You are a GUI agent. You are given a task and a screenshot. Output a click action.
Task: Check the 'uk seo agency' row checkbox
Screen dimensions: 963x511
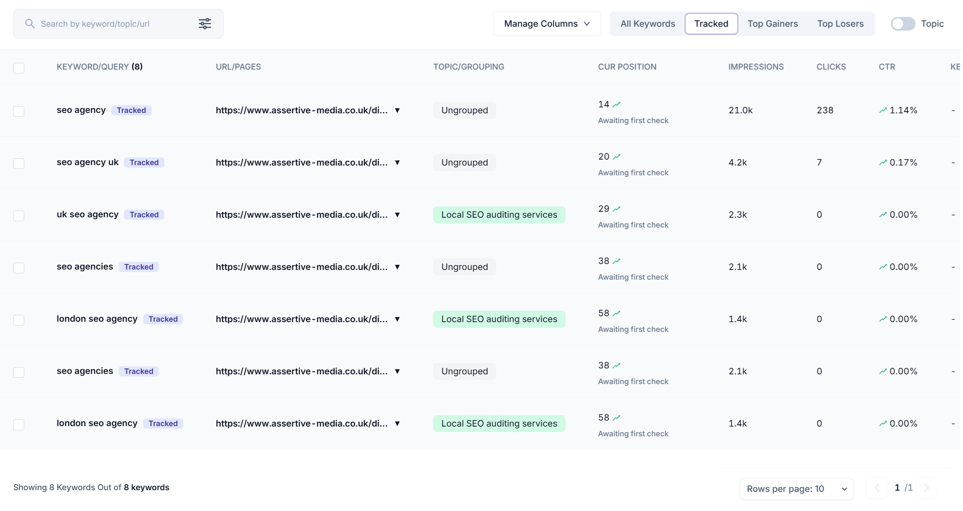coord(19,216)
